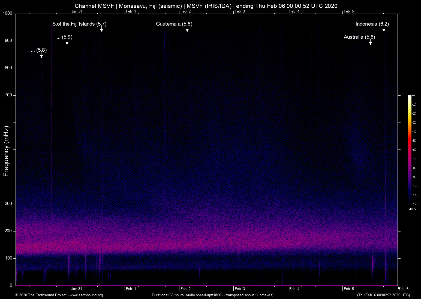Click 'Jan 31' on the bottom time axis

77,289
